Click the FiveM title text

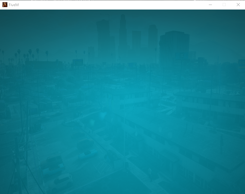point(14,5)
